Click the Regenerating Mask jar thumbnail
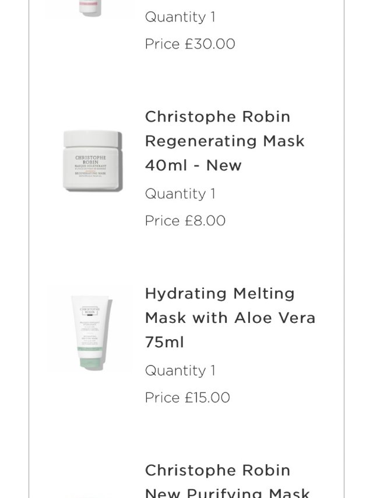 tap(93, 161)
